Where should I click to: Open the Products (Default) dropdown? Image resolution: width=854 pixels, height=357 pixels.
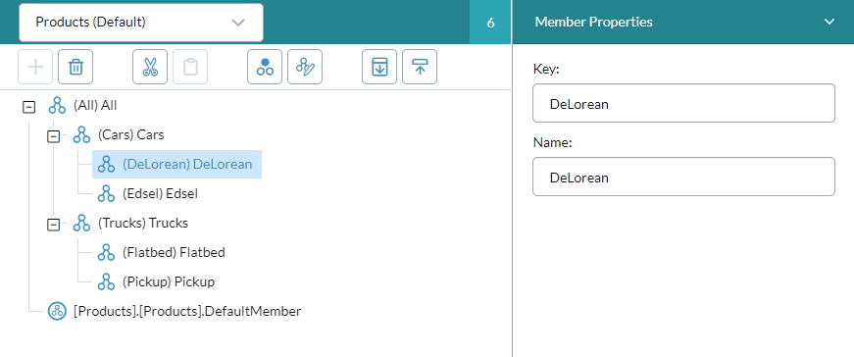(x=141, y=23)
